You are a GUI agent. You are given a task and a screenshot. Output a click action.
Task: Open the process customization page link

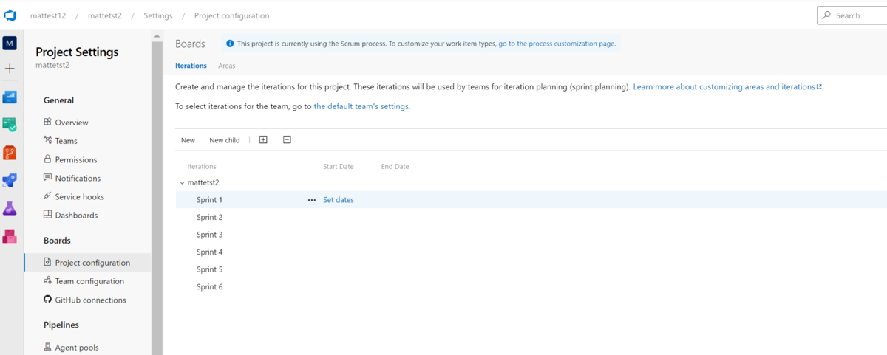tap(557, 44)
